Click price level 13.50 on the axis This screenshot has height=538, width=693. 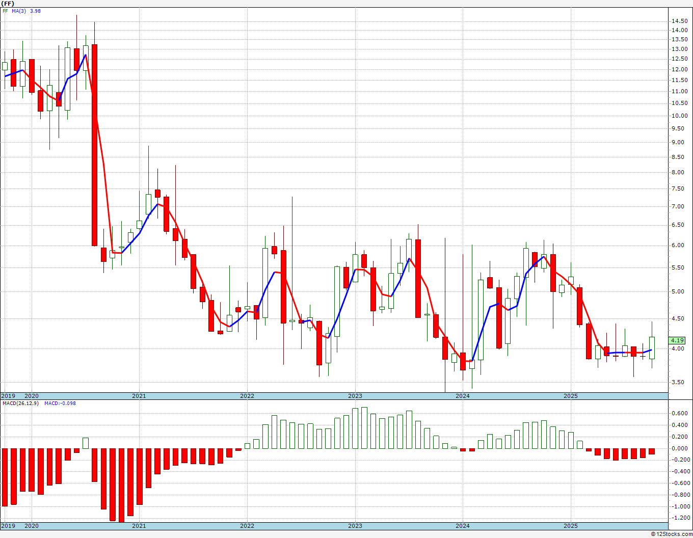click(679, 39)
